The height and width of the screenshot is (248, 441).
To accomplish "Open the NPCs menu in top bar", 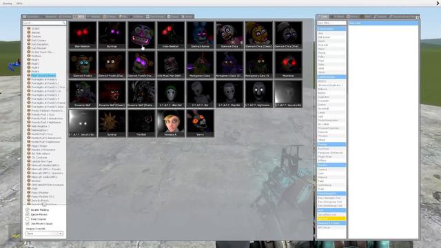I will [x=19, y=3].
